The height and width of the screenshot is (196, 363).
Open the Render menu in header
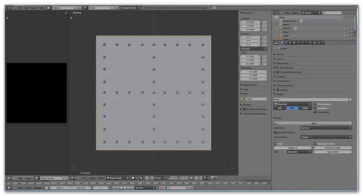click(x=33, y=8)
